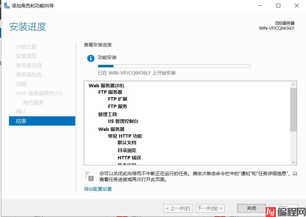Click the feature list scrollbar thumb

coord(293,110)
